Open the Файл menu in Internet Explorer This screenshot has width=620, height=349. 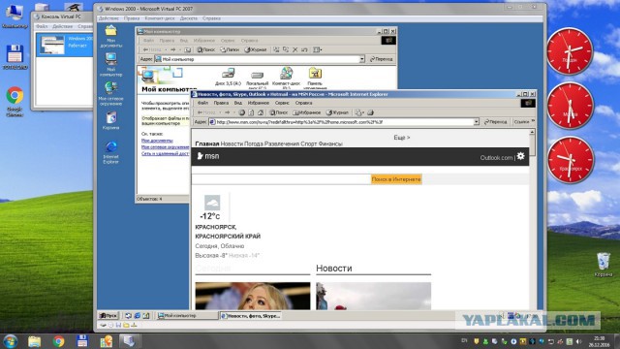(202, 103)
